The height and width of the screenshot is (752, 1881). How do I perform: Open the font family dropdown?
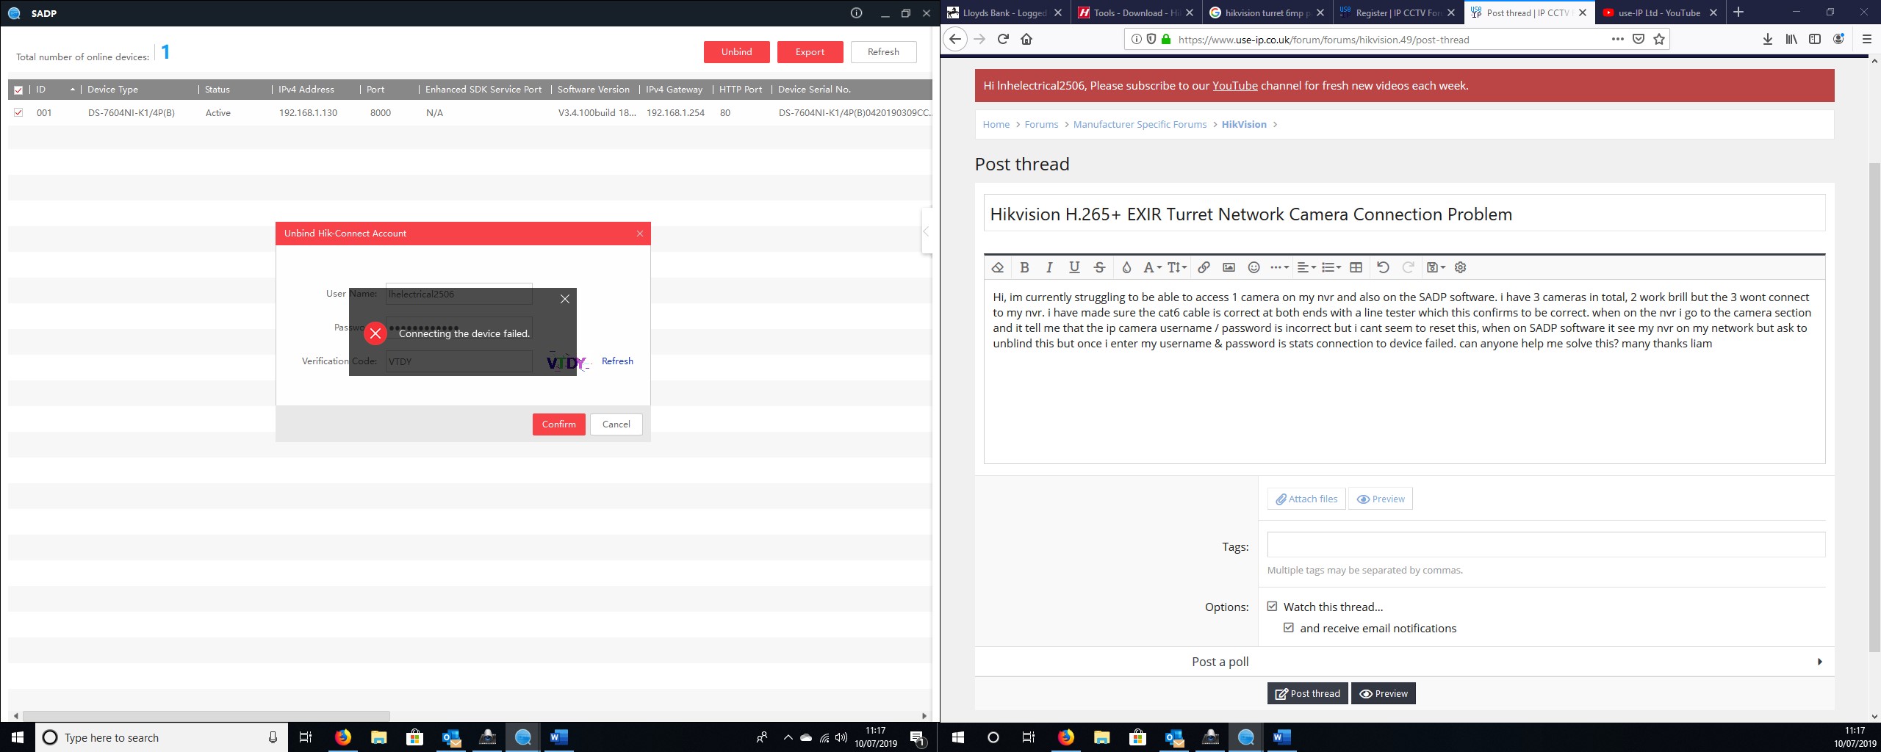[1152, 268]
